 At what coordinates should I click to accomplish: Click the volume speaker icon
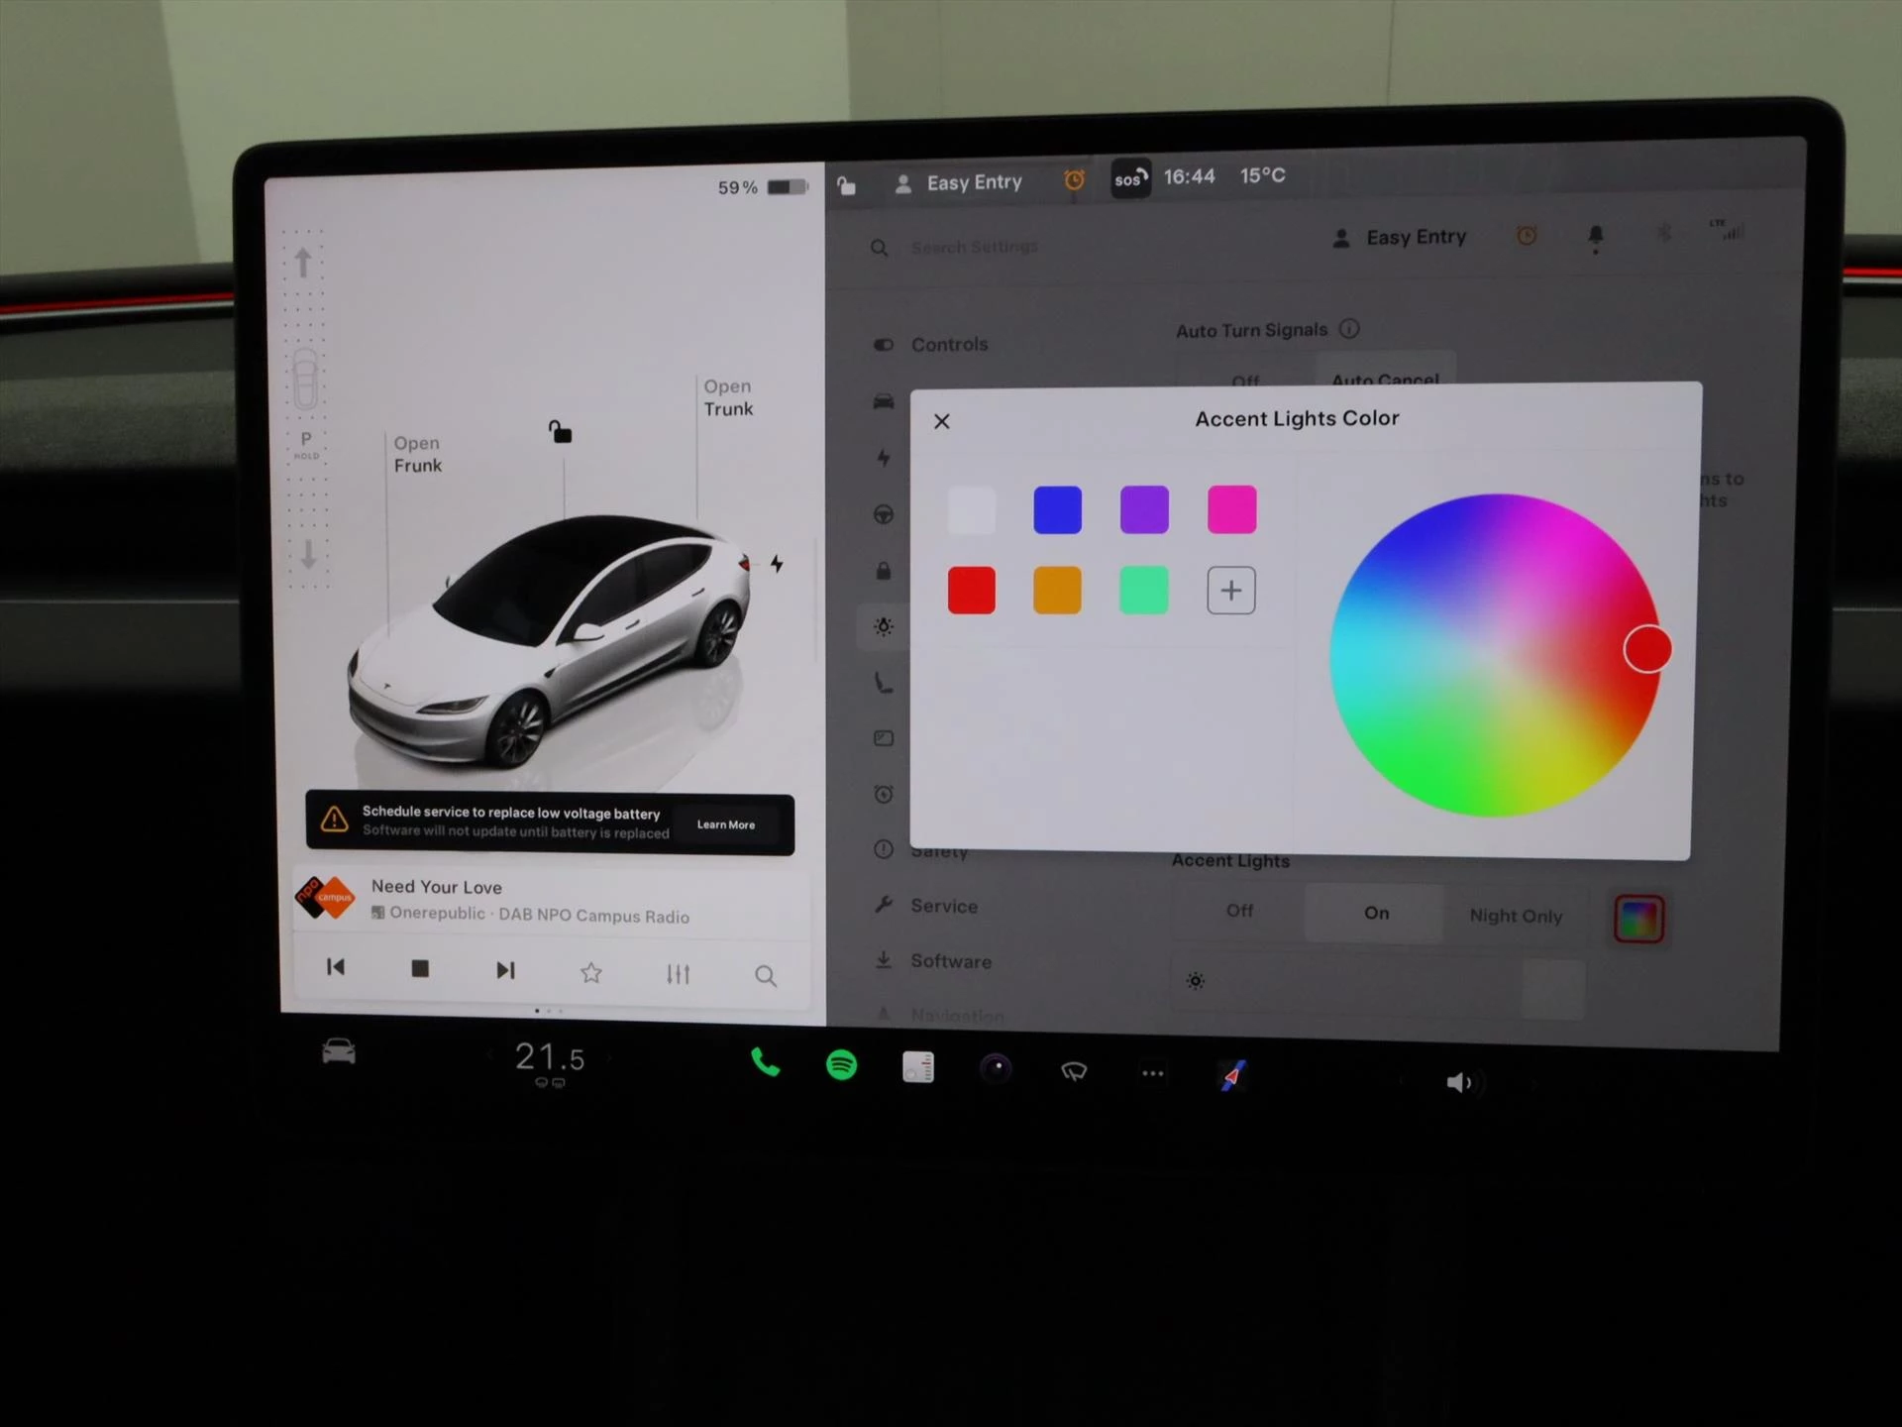[x=1460, y=1081]
